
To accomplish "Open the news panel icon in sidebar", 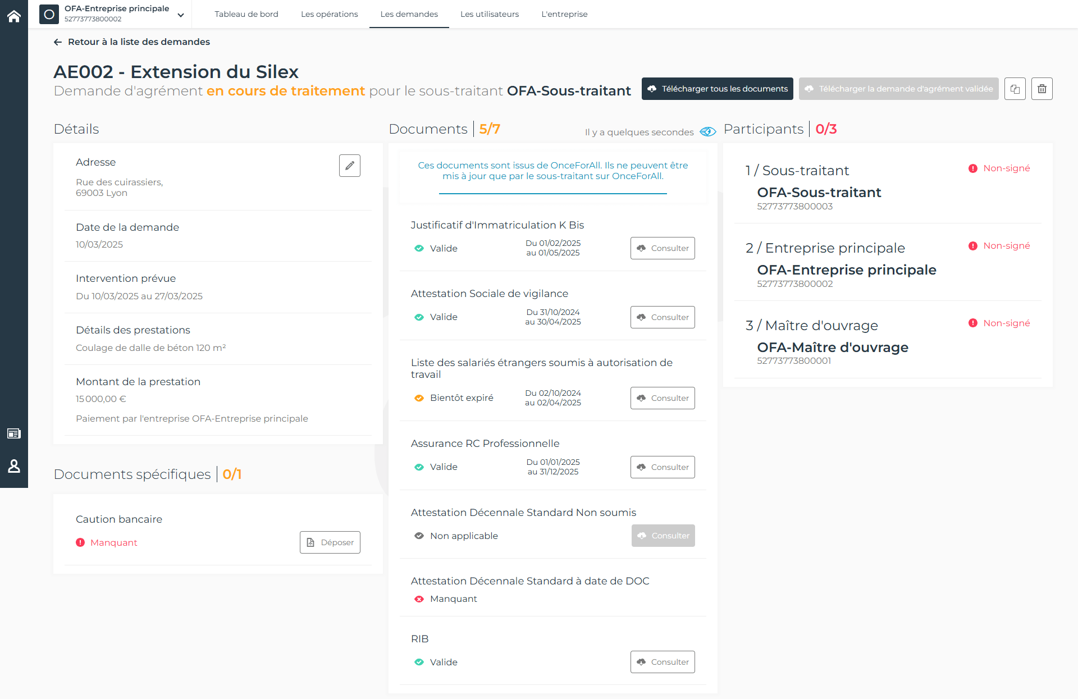I will [14, 433].
